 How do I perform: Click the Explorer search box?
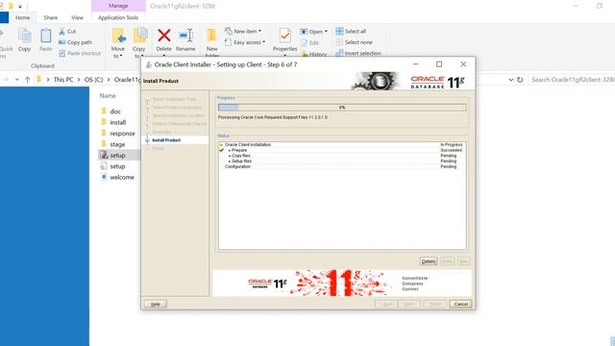[x=571, y=80]
